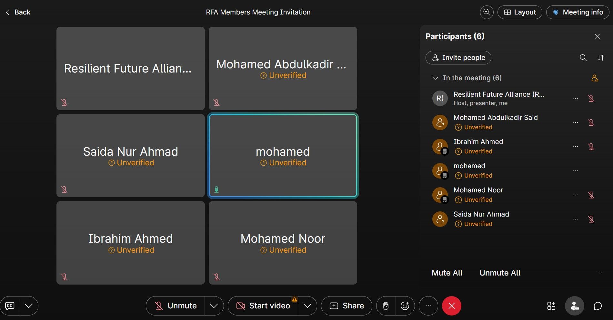
Task: Open audio options dropdown next to Unmute
Action: pos(214,306)
